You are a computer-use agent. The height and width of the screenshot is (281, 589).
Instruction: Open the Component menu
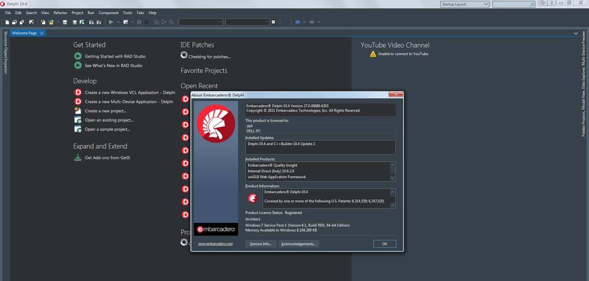tap(109, 13)
